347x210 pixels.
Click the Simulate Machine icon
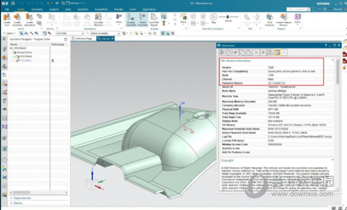click(x=98, y=20)
